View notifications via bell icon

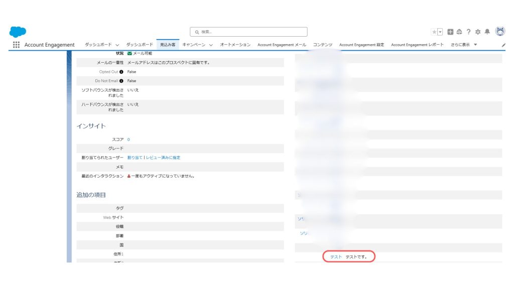click(487, 32)
